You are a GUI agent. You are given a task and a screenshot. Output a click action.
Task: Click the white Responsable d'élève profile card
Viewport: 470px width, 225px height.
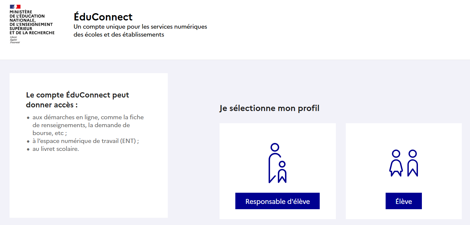point(278,171)
